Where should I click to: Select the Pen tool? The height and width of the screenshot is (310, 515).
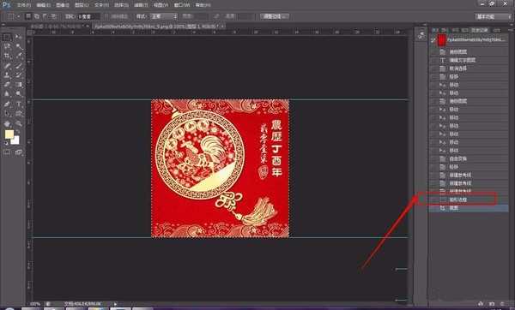point(7,104)
